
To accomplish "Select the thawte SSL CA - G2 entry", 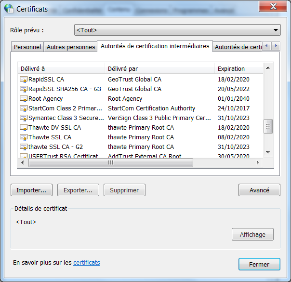I will click(x=55, y=147).
